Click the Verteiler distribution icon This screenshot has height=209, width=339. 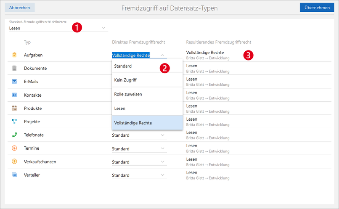point(14,175)
